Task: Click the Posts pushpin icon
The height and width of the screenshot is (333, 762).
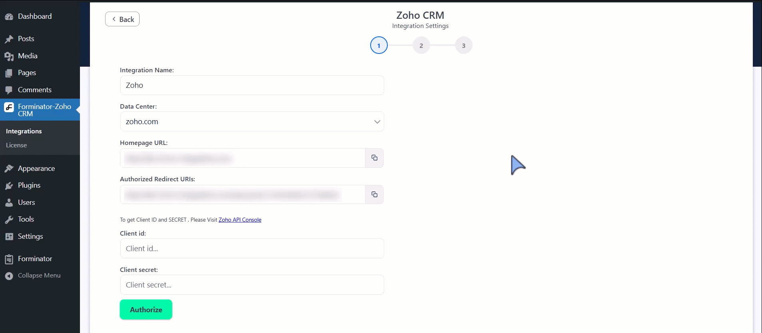Action: [9, 39]
